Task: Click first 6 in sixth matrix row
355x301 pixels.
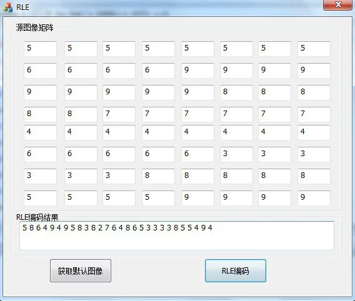Action: coord(40,154)
